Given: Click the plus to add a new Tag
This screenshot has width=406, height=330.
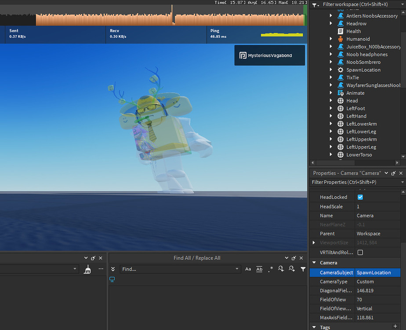Looking at the screenshot, I should click(x=395, y=326).
